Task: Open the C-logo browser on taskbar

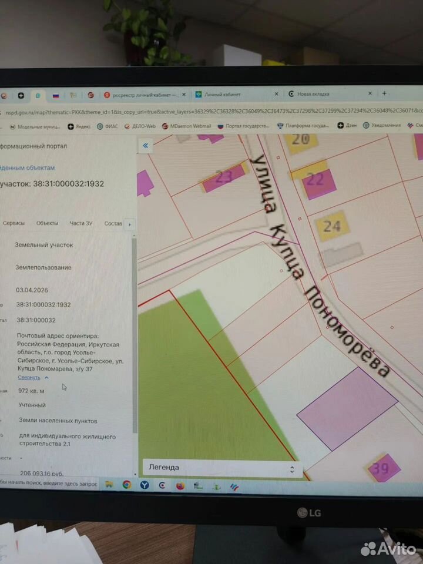Action: point(162,486)
